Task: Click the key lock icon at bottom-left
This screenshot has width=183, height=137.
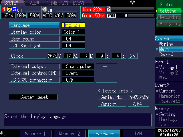Action: click(x=3, y=133)
